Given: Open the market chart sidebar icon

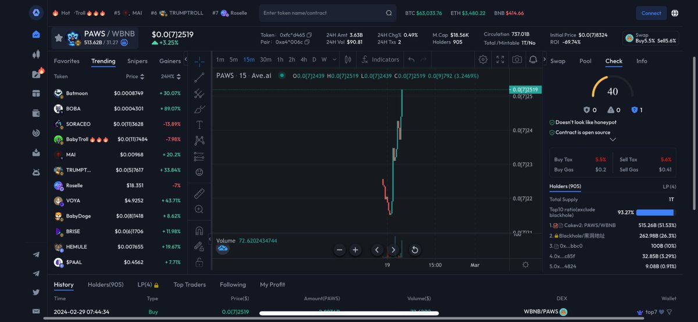Looking at the screenshot, I should [36, 35].
